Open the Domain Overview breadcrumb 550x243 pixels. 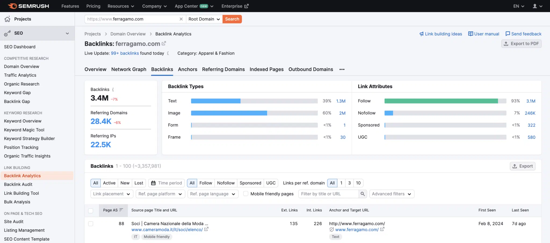pos(128,34)
